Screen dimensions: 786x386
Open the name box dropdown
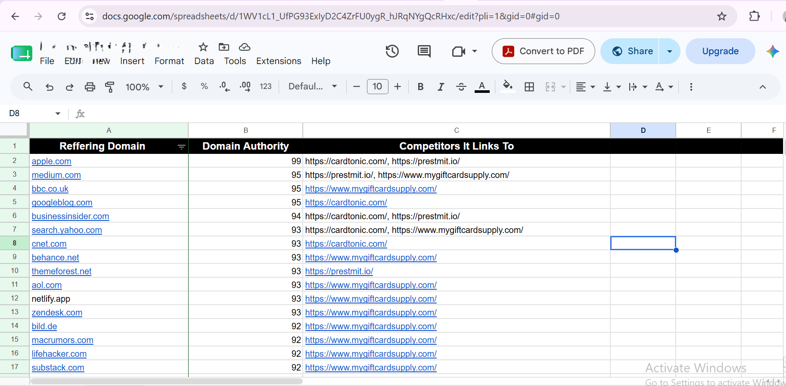[x=58, y=113]
